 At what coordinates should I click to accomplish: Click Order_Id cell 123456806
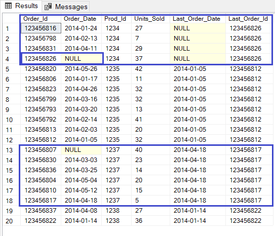(41, 79)
